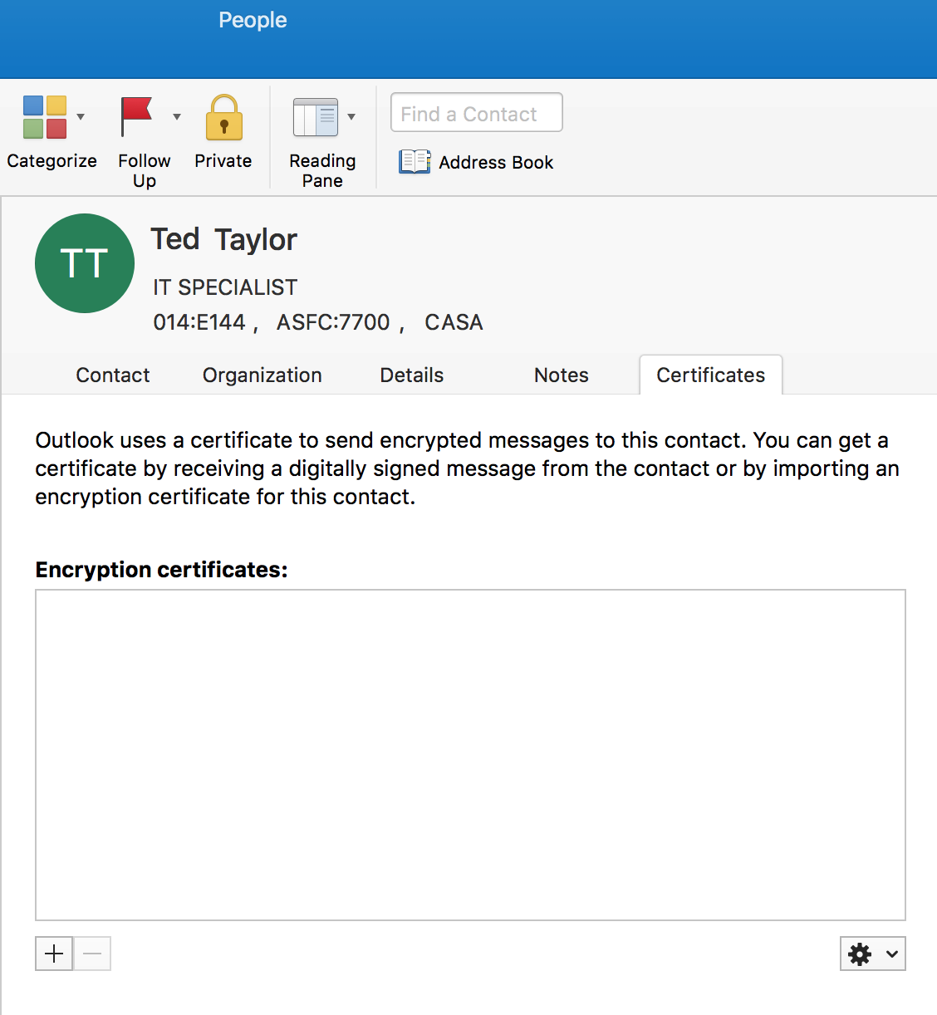
Task: Open the Address Book
Action: [x=476, y=162]
